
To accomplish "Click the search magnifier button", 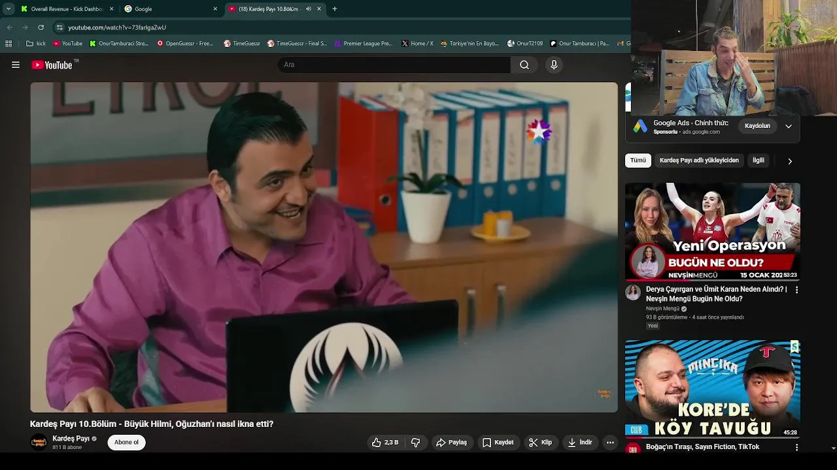I will click(524, 65).
